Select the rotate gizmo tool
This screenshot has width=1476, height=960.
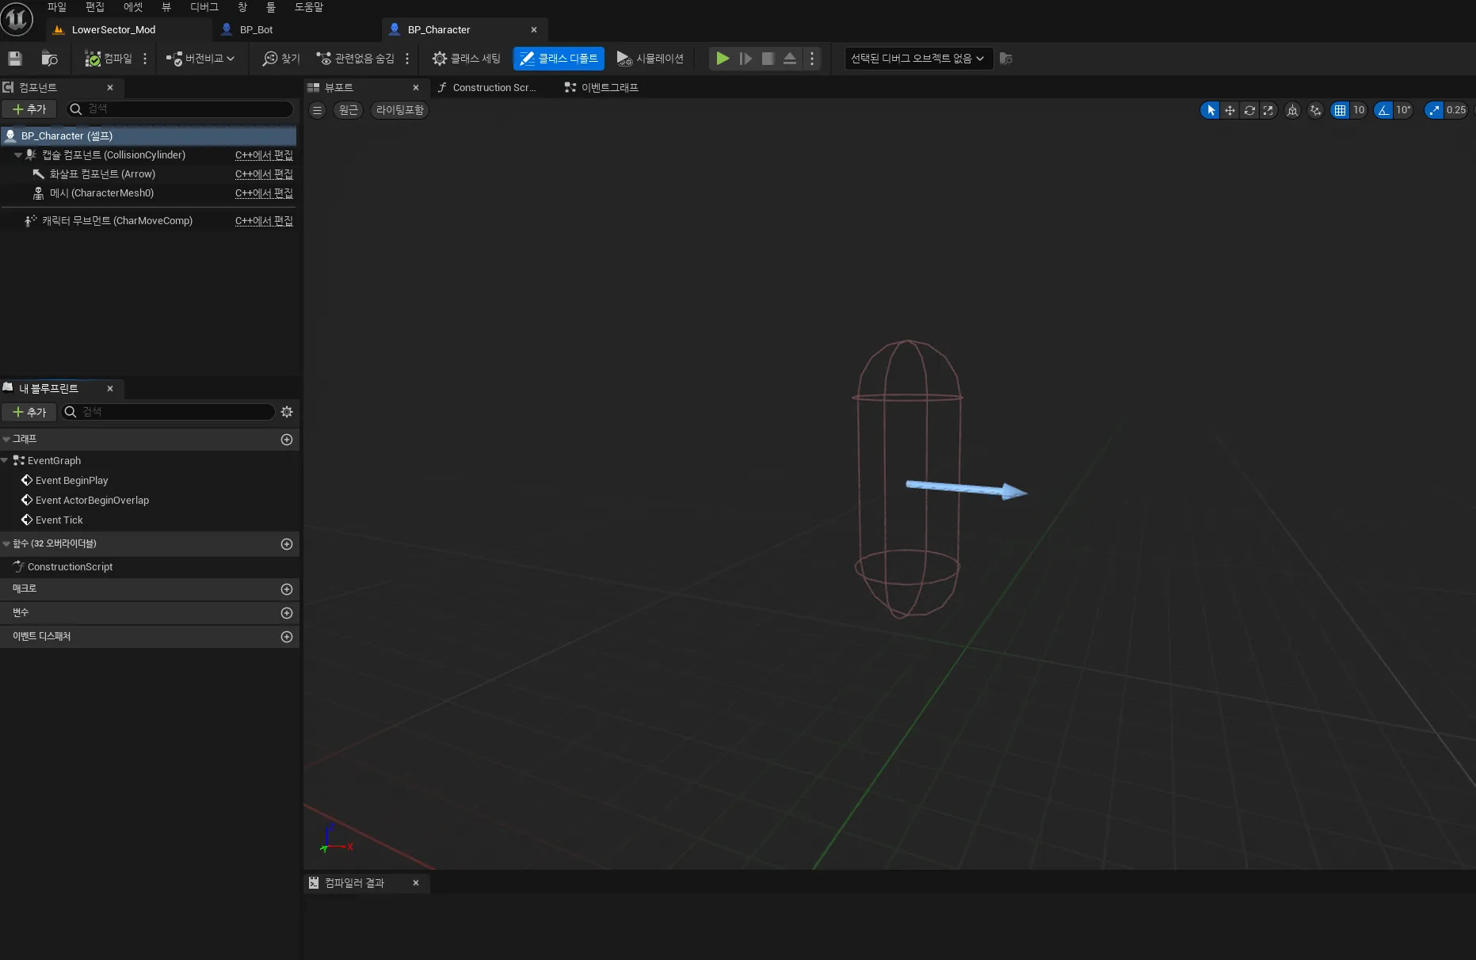pyautogui.click(x=1249, y=110)
